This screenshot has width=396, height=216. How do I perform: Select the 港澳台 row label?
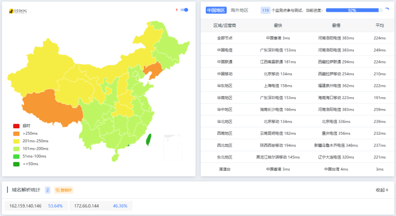coord(225,169)
